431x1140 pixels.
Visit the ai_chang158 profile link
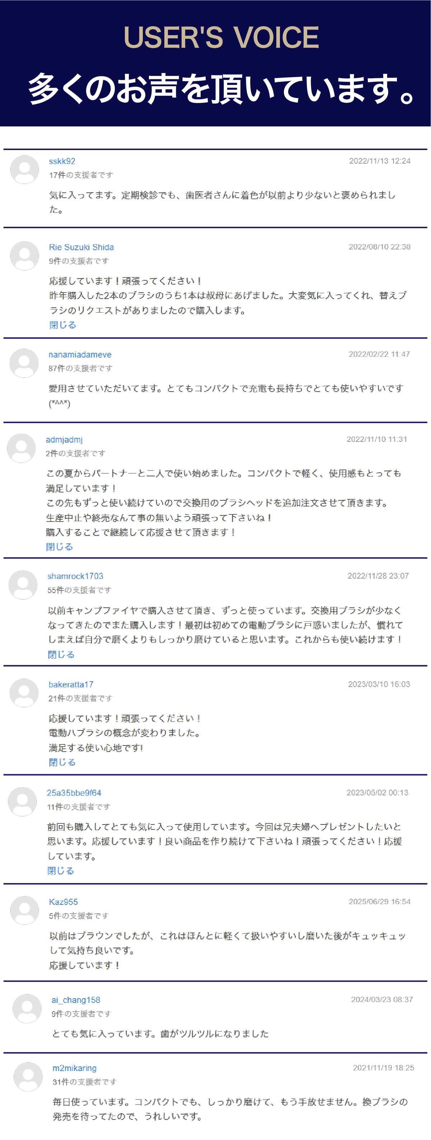tap(76, 1000)
